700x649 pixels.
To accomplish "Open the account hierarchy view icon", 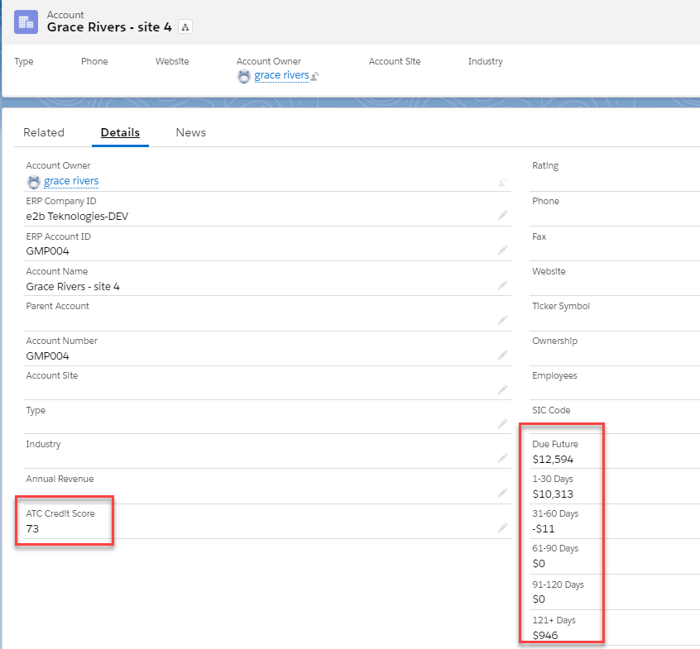I will coord(185,27).
